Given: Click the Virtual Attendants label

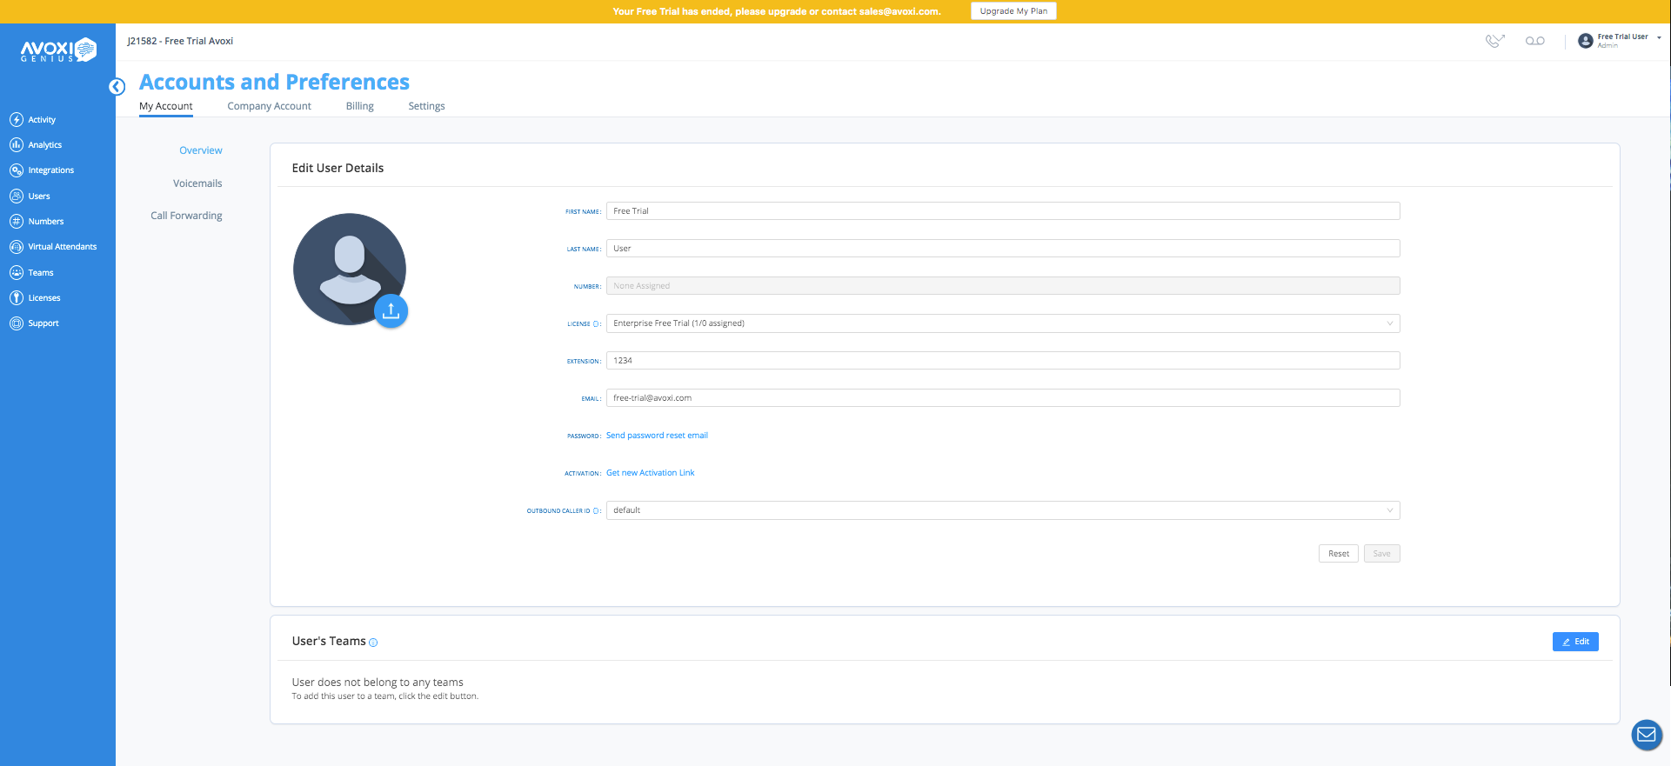Looking at the screenshot, I should tap(63, 247).
